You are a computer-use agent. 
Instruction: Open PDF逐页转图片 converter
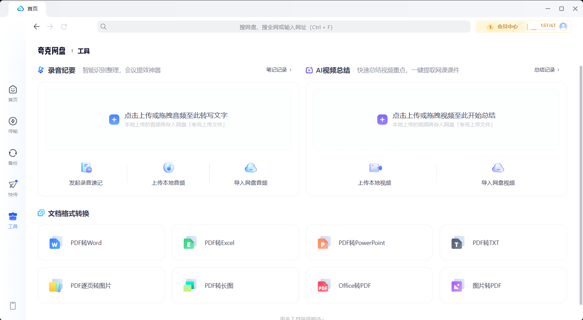click(x=101, y=285)
